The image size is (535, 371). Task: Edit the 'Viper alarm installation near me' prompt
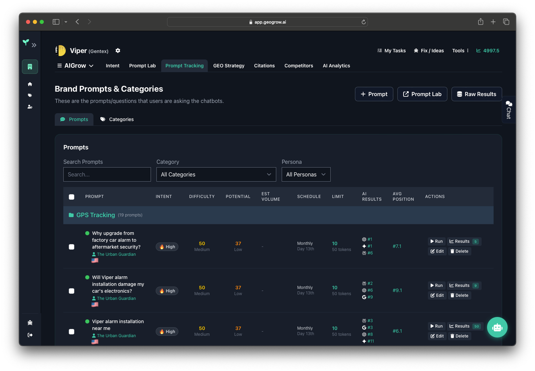(x=437, y=336)
